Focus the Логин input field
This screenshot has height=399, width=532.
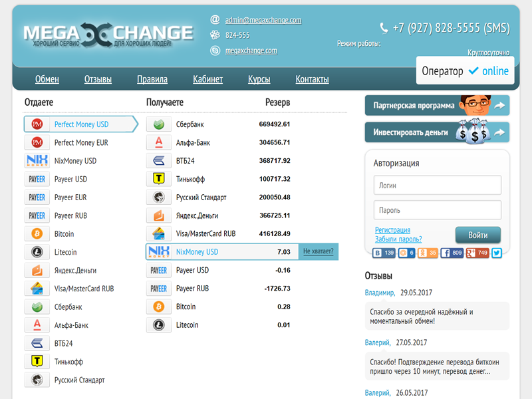click(x=437, y=186)
